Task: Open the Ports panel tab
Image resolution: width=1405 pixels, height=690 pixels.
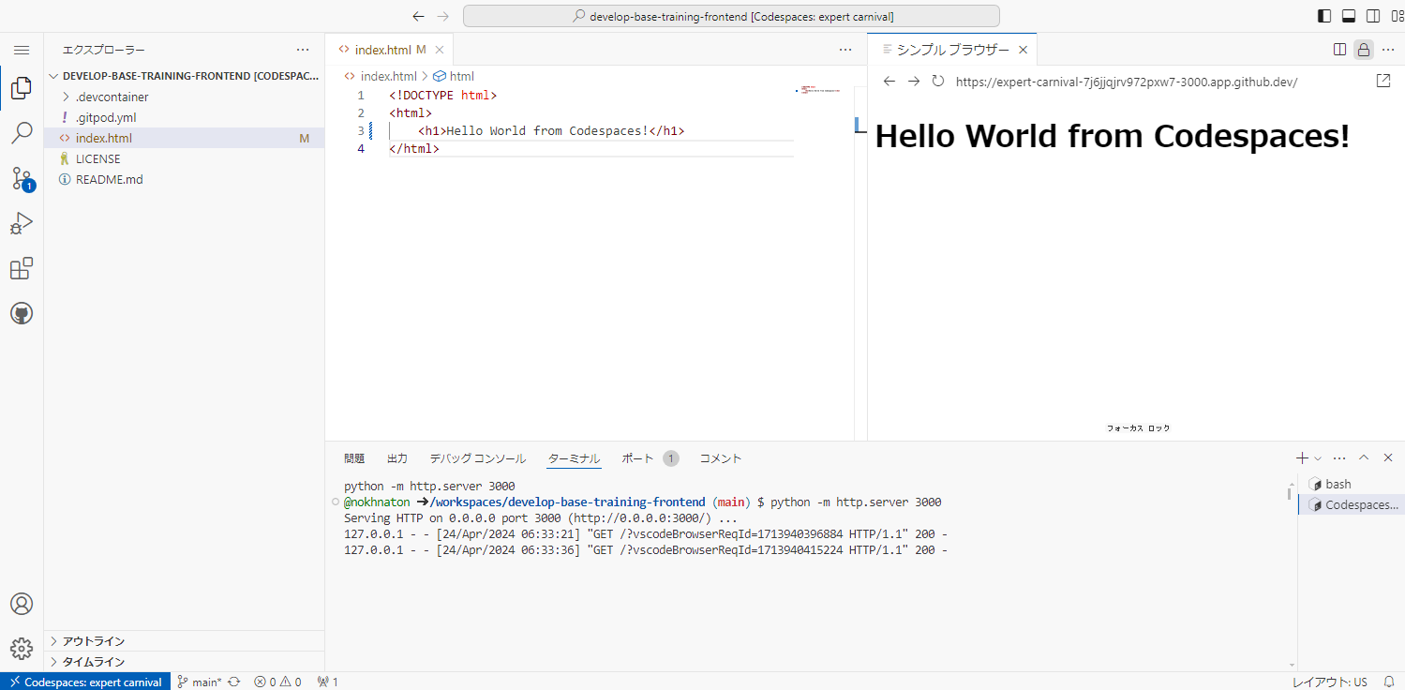Action: coord(650,458)
